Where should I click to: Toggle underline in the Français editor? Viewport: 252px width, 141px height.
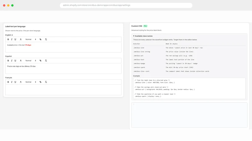coord(15,82)
